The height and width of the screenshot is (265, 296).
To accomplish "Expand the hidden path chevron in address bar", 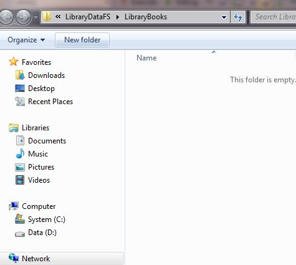I will [x=58, y=17].
